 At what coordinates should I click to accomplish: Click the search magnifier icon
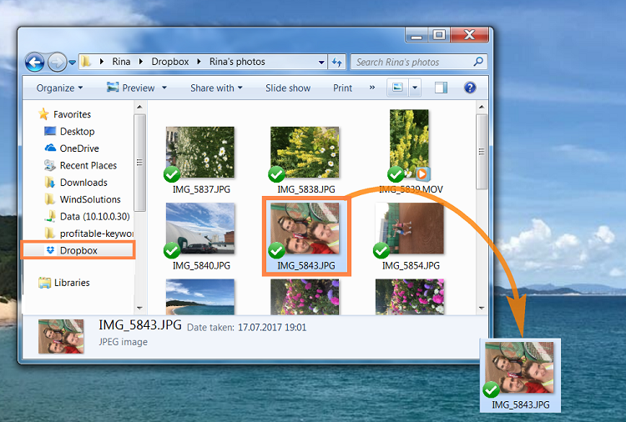point(477,62)
